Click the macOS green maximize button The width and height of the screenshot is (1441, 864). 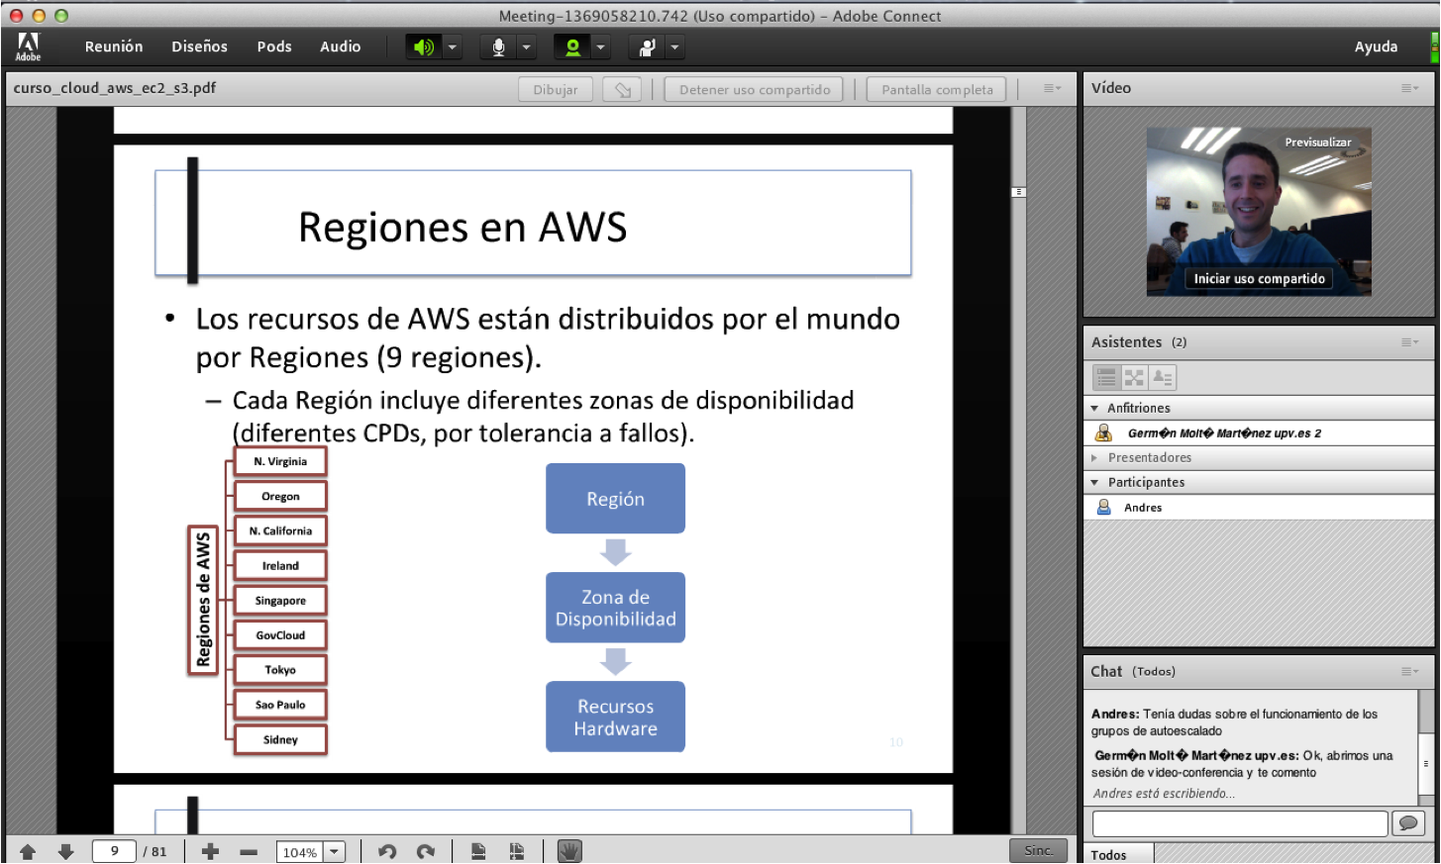61,16
